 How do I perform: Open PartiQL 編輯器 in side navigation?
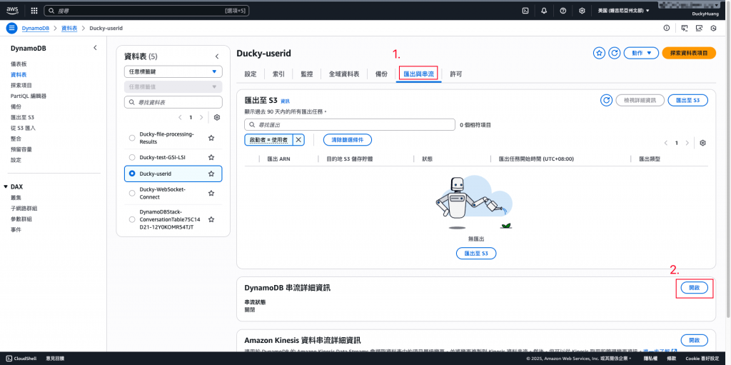(x=29, y=96)
